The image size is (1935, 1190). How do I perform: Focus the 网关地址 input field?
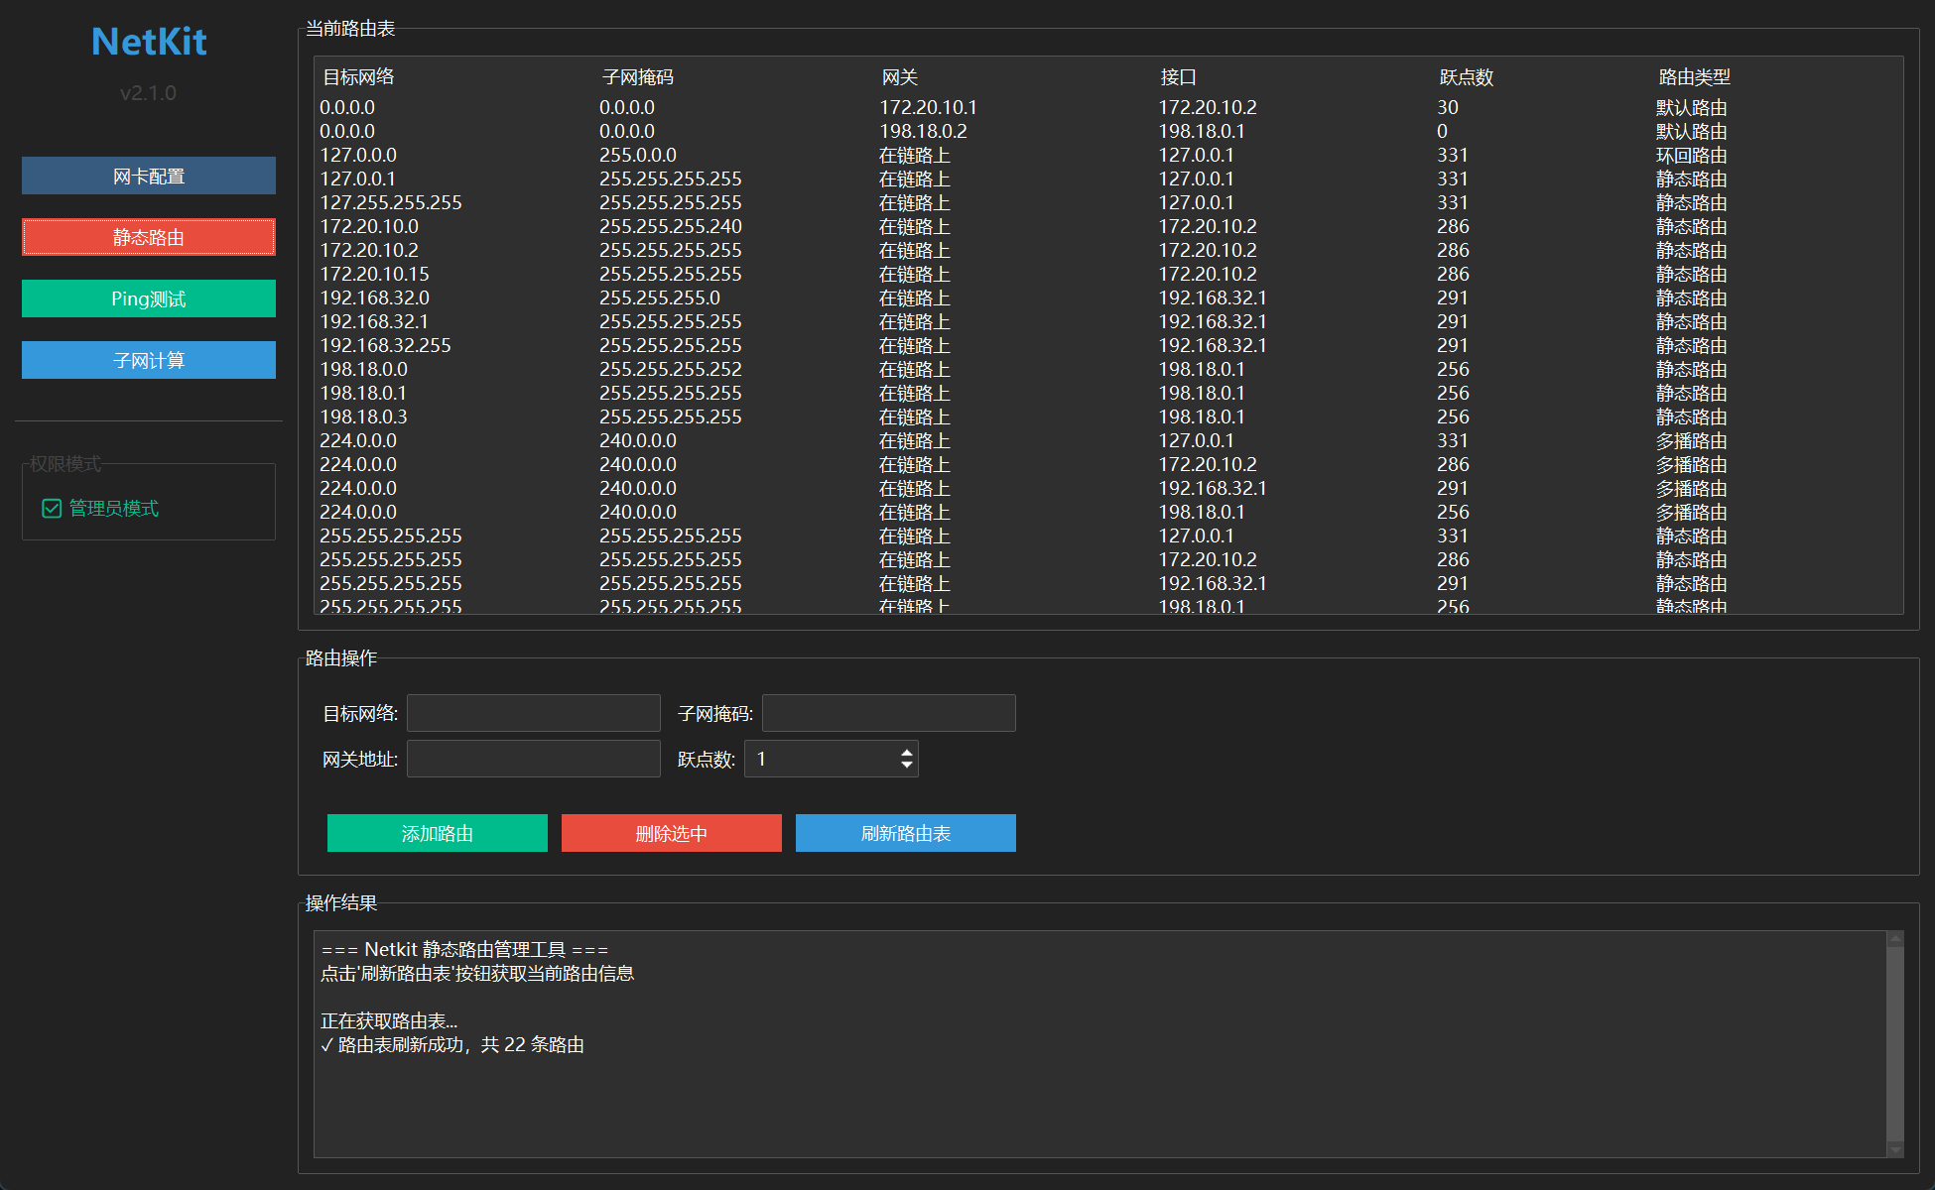[534, 759]
